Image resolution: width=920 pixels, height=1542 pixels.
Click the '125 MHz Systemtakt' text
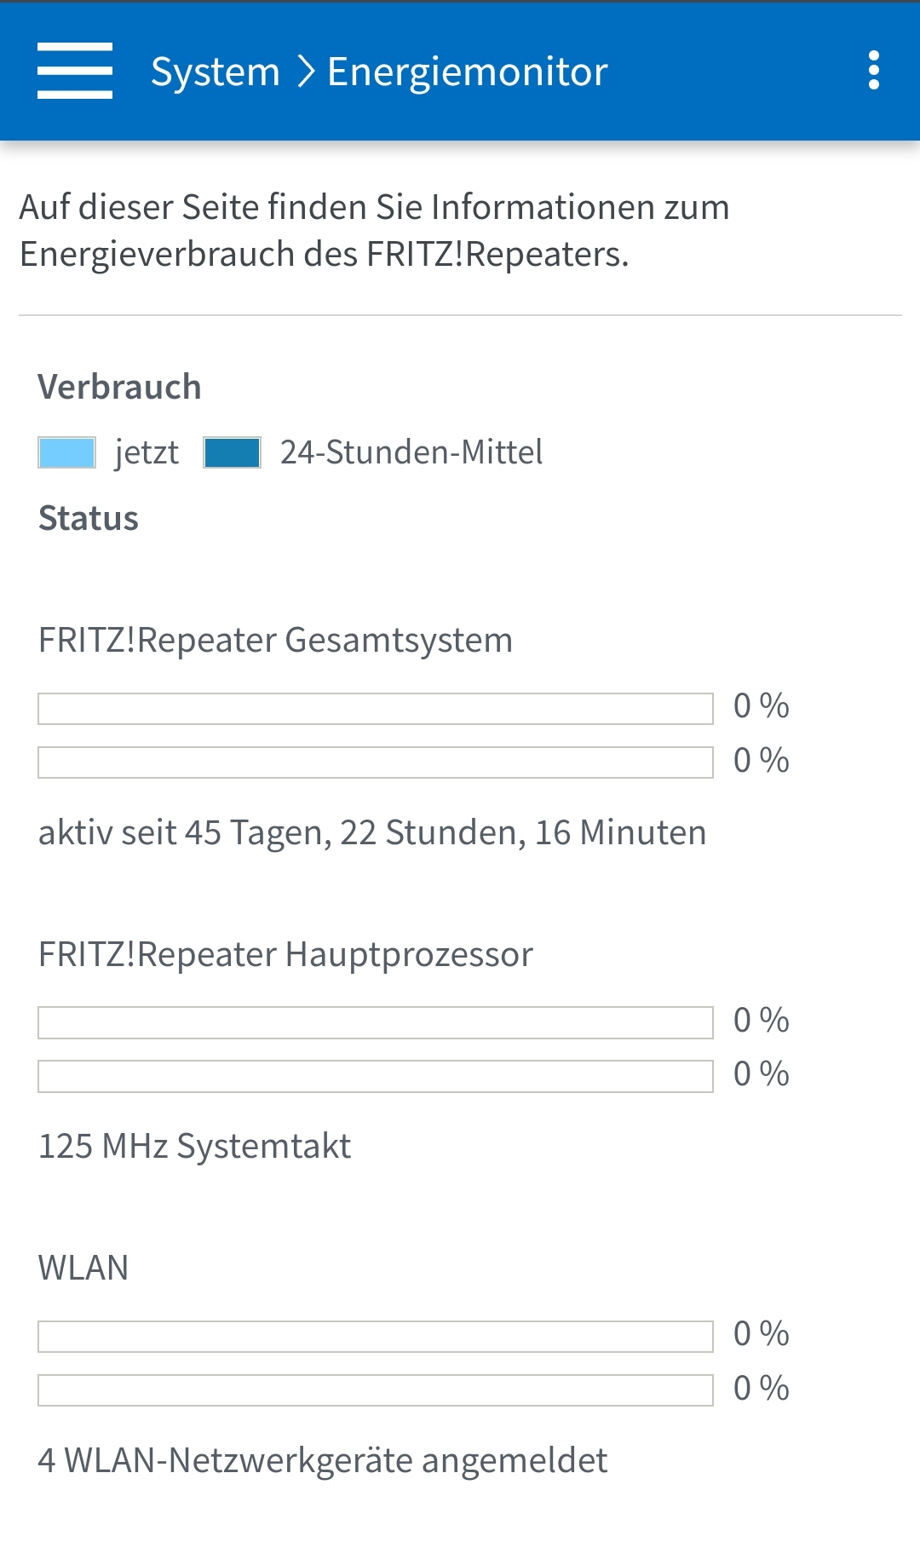point(194,1146)
